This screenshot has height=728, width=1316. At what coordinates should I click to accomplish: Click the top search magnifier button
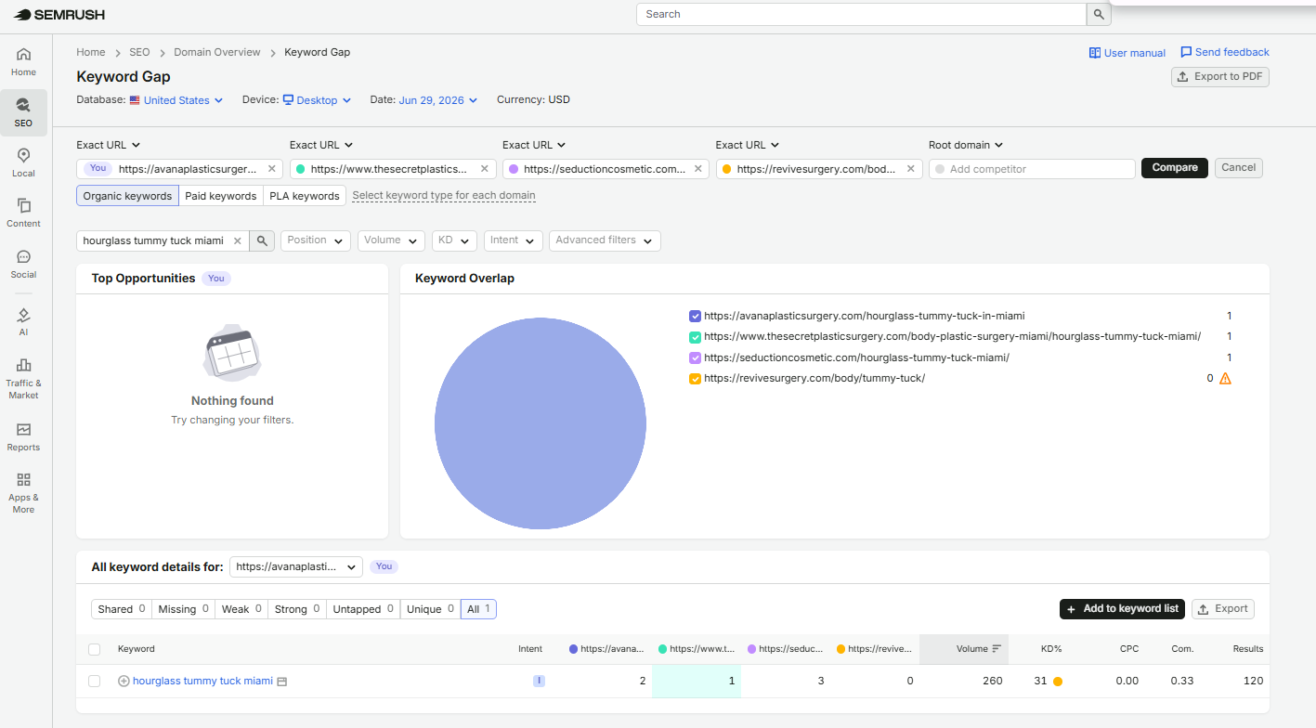tap(1099, 14)
